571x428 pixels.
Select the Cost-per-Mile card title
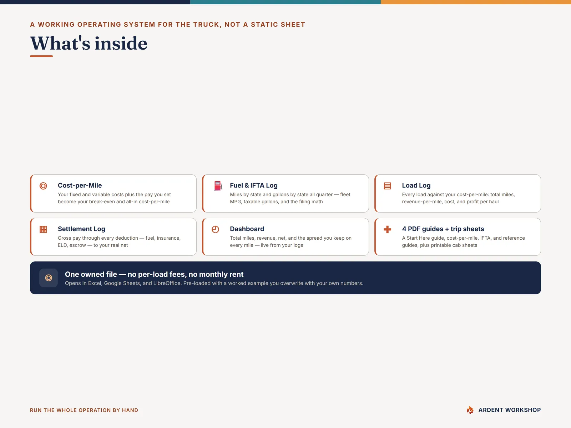tap(80, 185)
